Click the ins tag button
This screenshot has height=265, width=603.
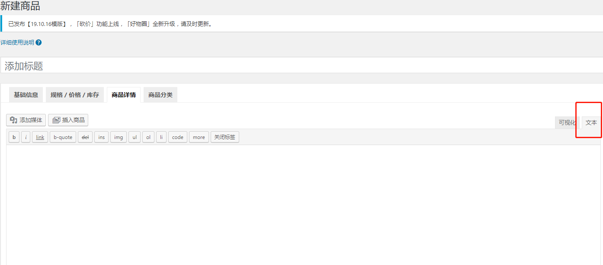(x=101, y=137)
